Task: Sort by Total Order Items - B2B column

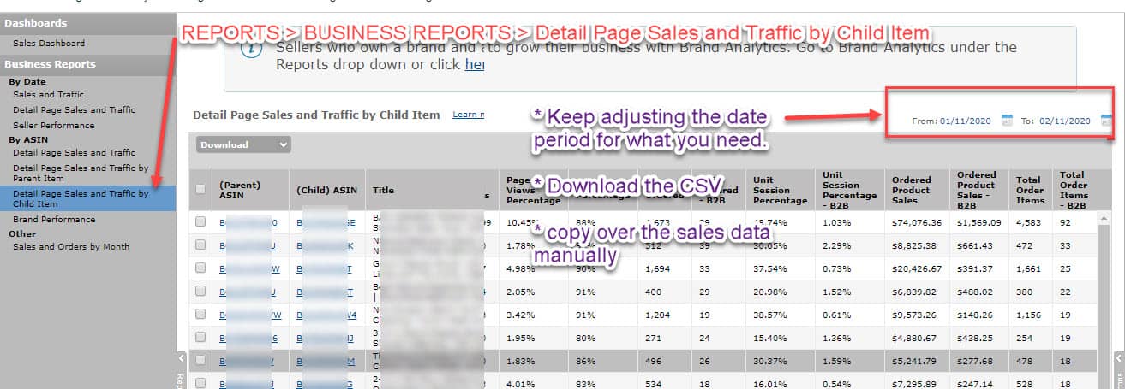Action: pyautogui.click(x=1074, y=189)
